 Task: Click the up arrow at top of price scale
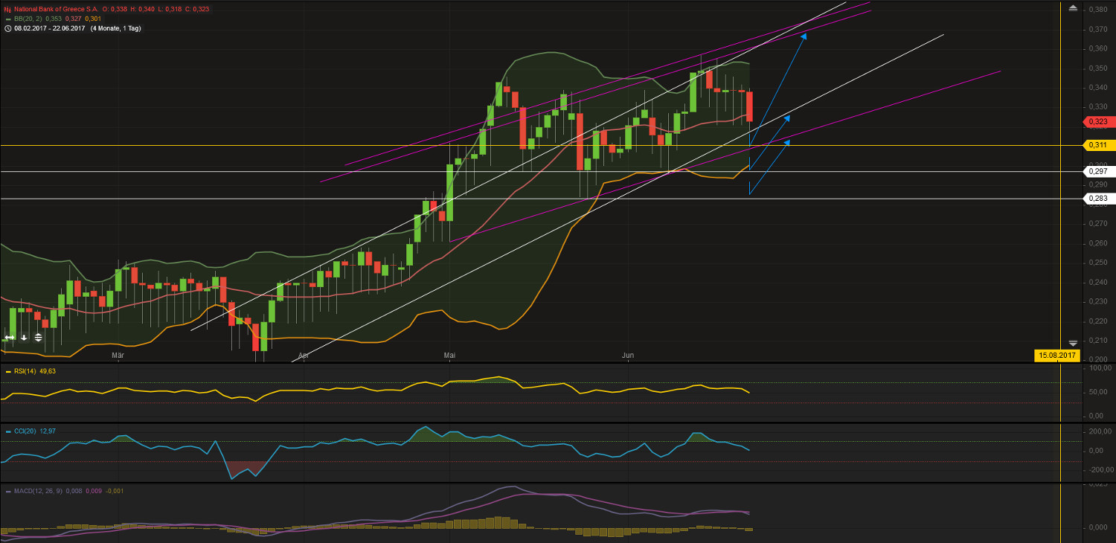[1073, 8]
